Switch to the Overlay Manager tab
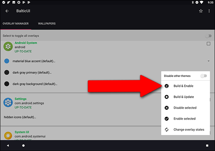 coord(16,23)
